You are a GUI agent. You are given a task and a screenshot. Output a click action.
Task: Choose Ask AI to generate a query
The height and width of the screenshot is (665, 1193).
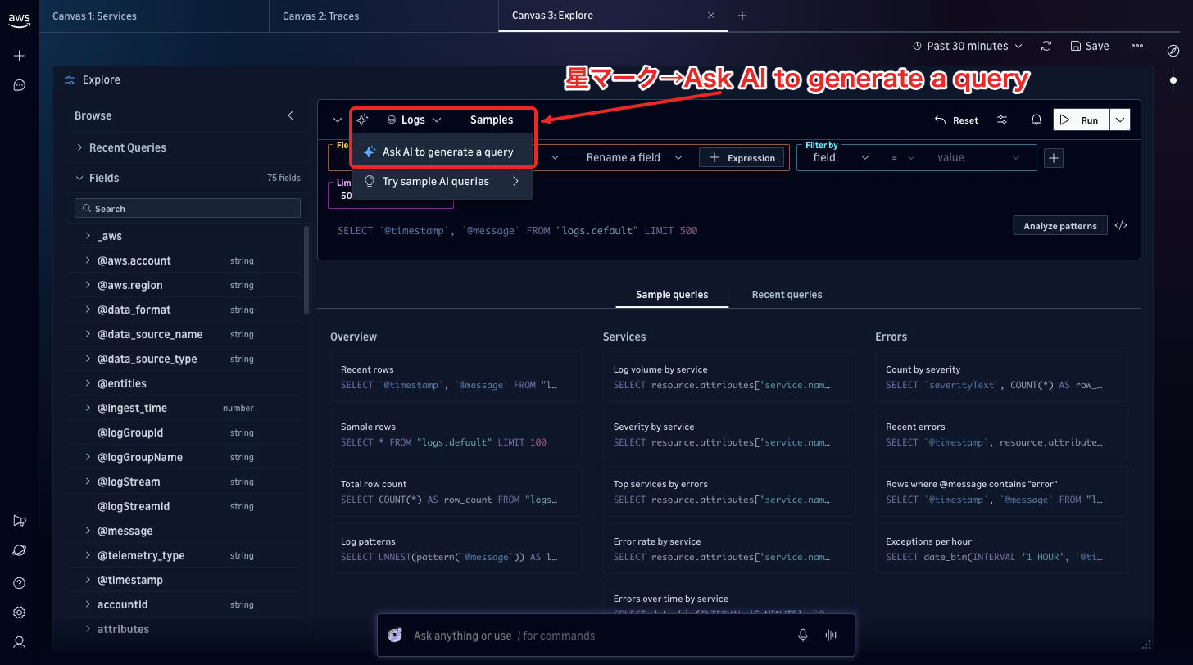click(442, 152)
